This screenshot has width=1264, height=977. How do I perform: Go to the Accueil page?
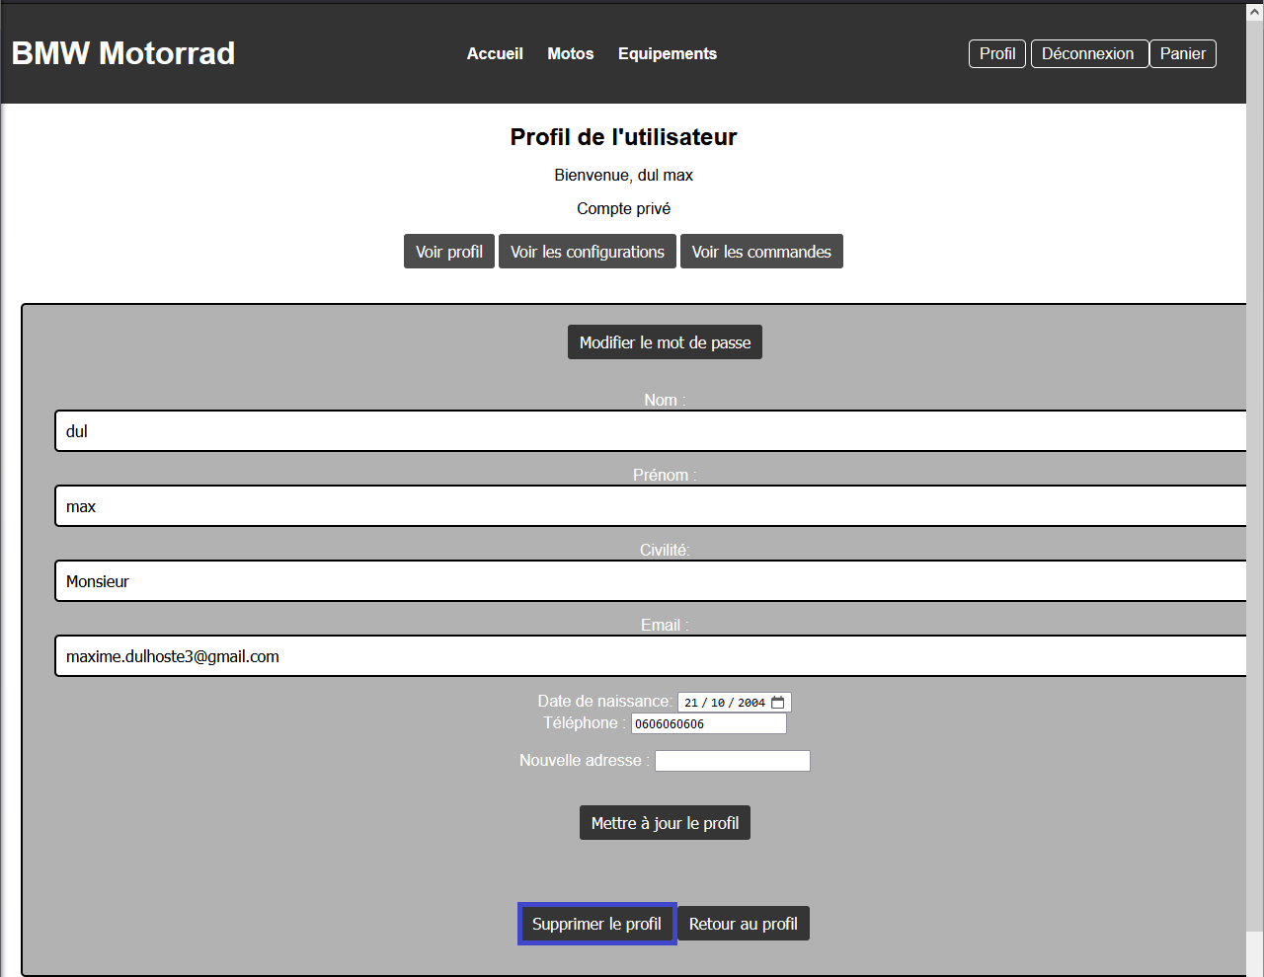click(x=495, y=53)
